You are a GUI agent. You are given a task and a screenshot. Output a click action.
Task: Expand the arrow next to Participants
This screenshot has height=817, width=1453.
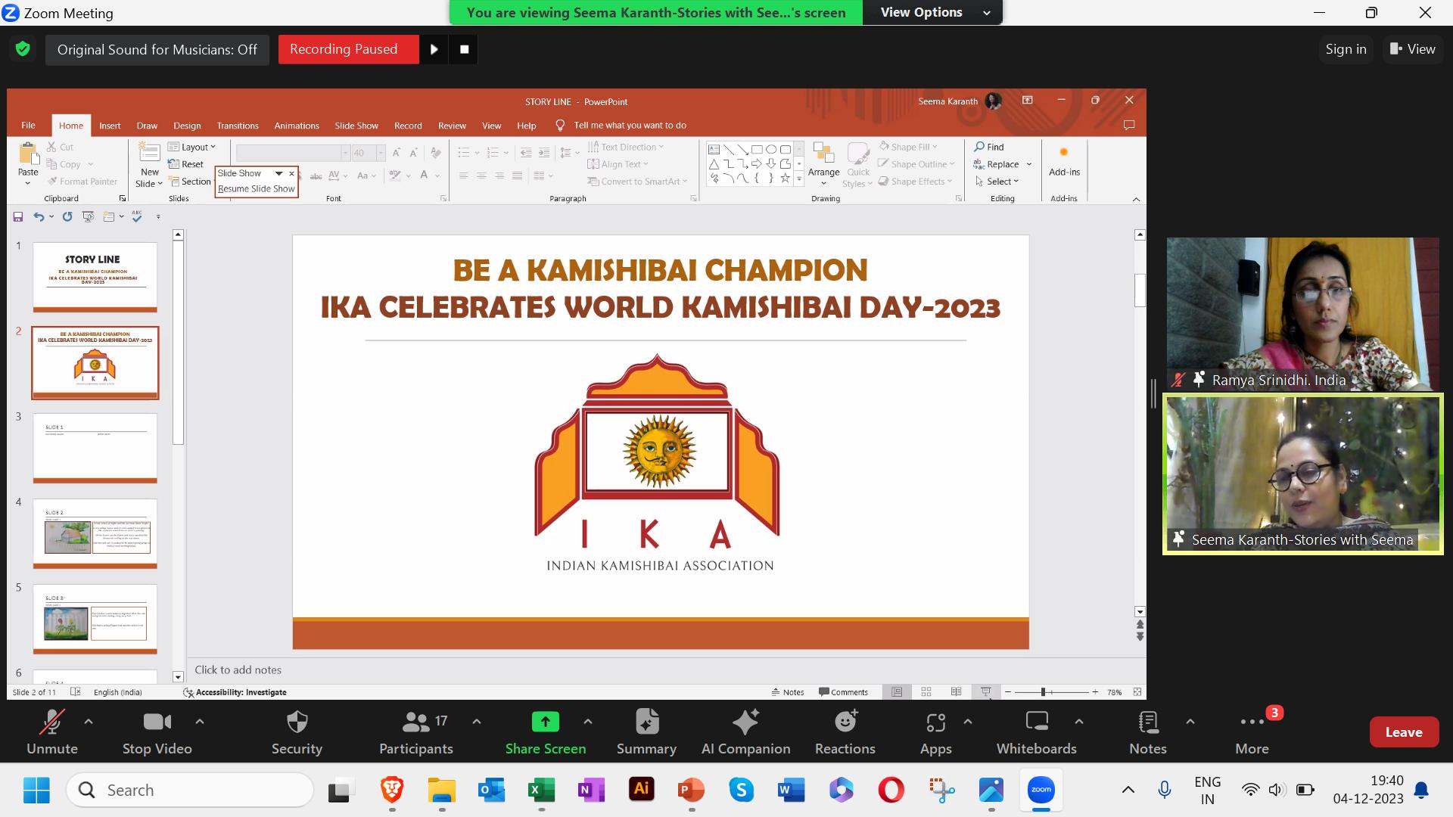[477, 722]
